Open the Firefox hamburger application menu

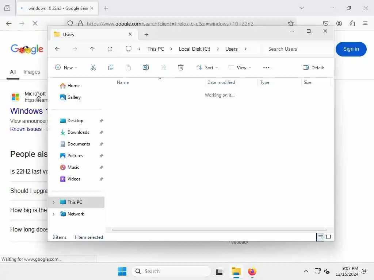365,23
